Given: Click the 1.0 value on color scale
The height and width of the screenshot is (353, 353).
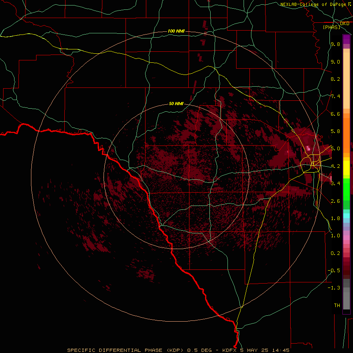Looking at the screenshot, I should click(x=335, y=236).
